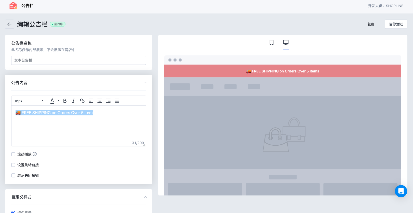Viewport: 413px width, 213px height.
Task: Click the back arrow button
Action: (9, 24)
